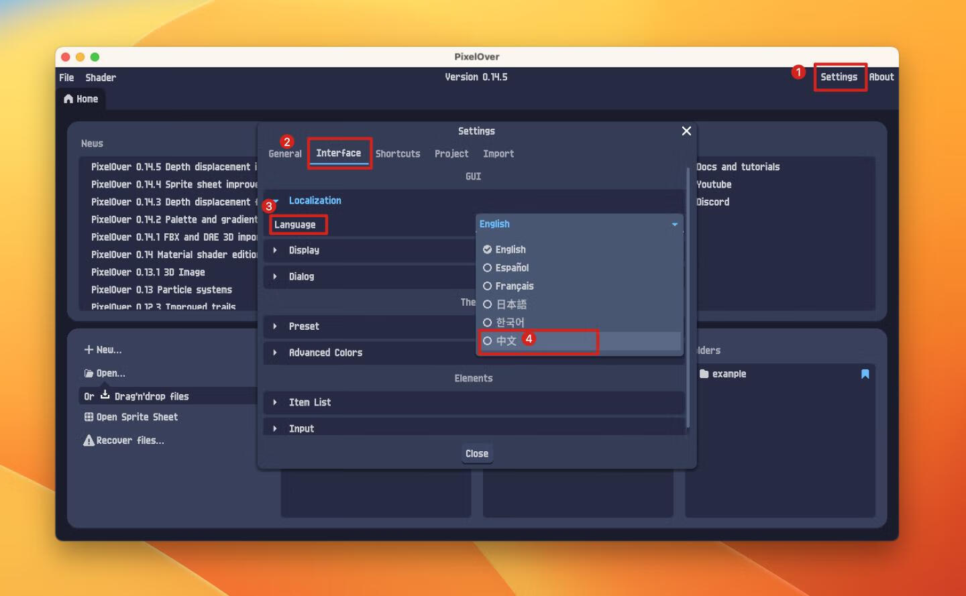The width and height of the screenshot is (966, 596).
Task: Collapse the Localization section
Action: click(474, 200)
